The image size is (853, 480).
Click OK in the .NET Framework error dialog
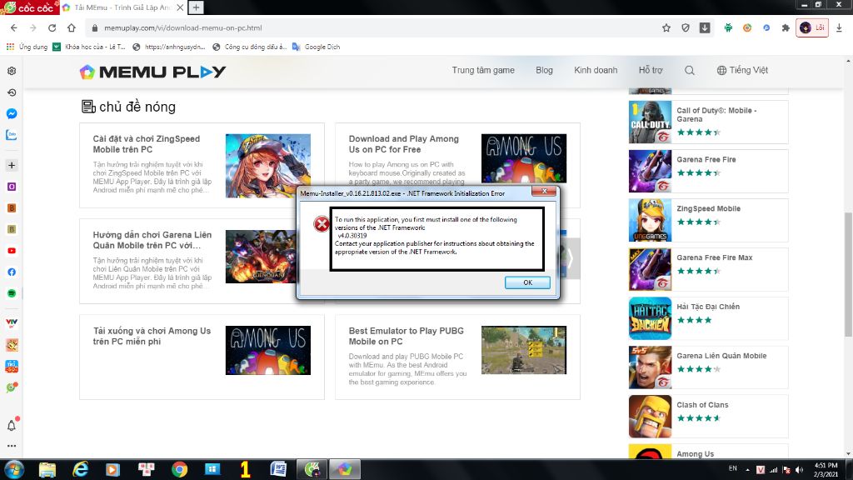(x=527, y=282)
